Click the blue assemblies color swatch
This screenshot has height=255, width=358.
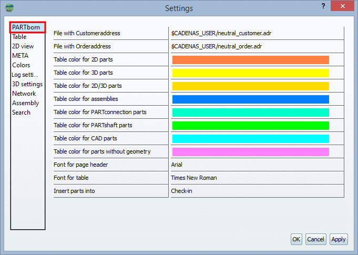point(250,99)
